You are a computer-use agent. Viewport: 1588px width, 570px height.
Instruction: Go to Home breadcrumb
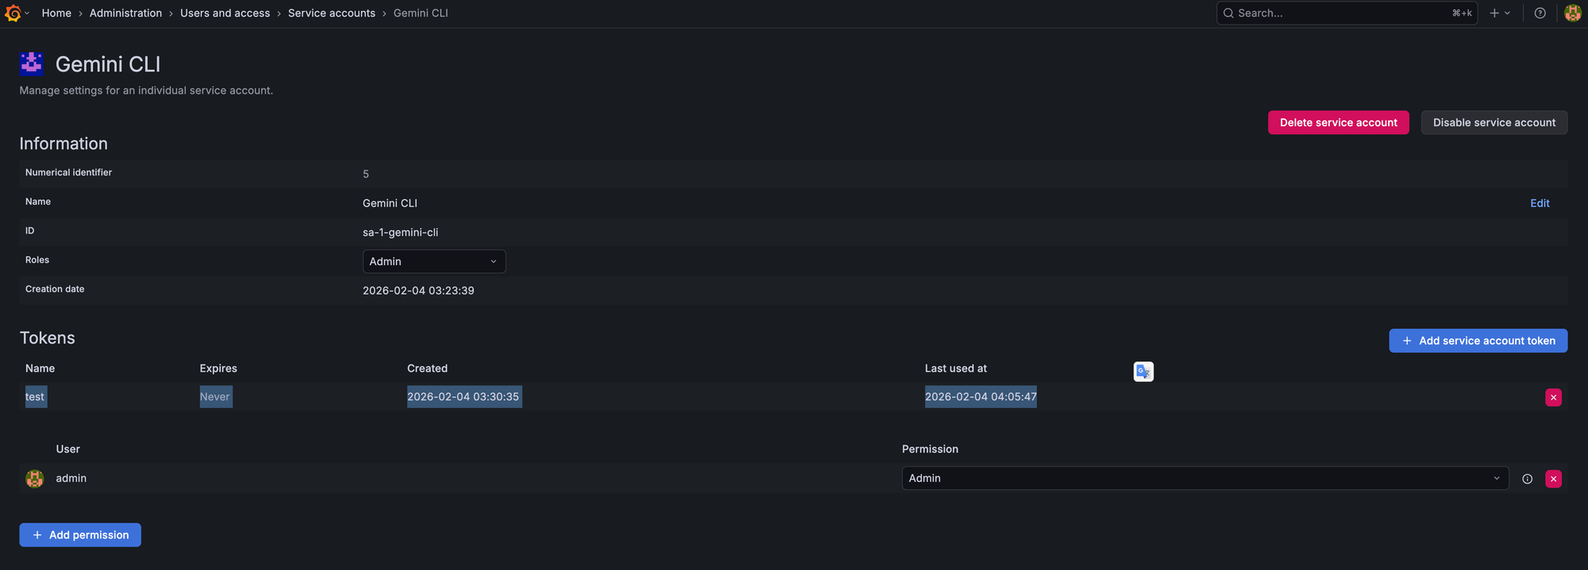56,13
